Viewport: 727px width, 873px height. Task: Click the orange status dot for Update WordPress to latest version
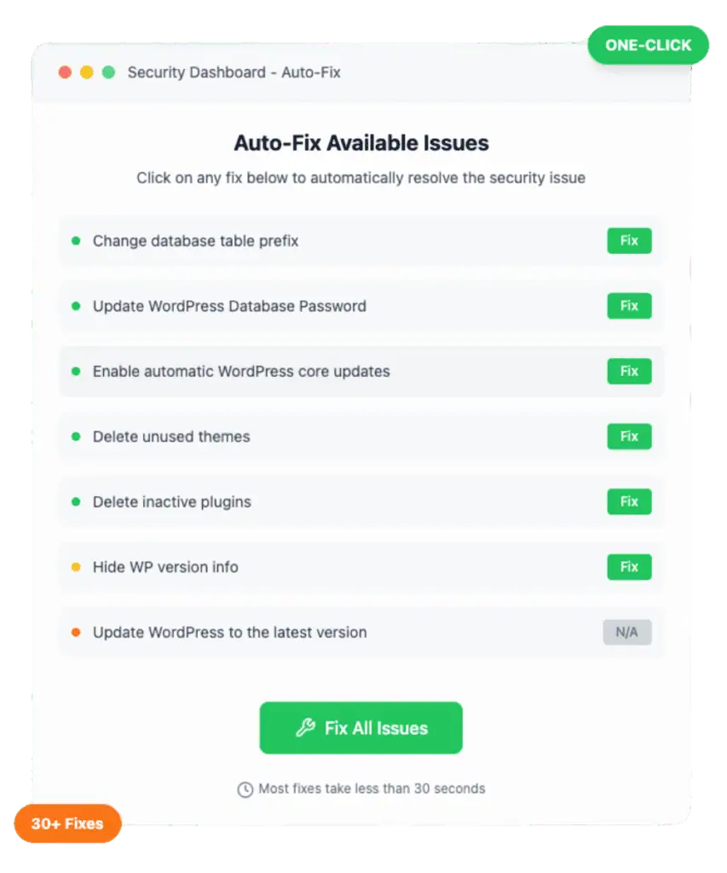tap(76, 632)
